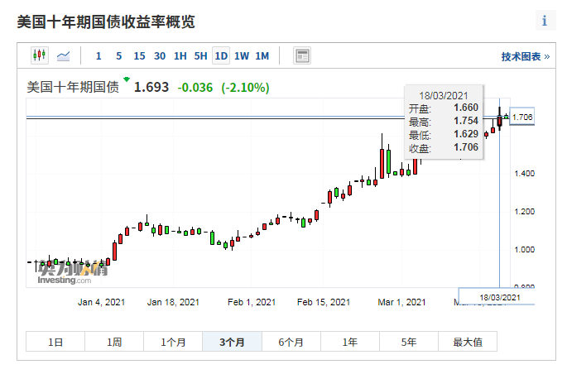Select the 1-minute interval
Viewport: 567px width, 374px height.
point(99,56)
